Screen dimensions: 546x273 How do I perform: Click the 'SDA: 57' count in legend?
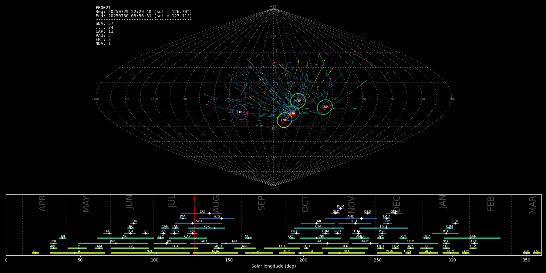tap(104, 24)
